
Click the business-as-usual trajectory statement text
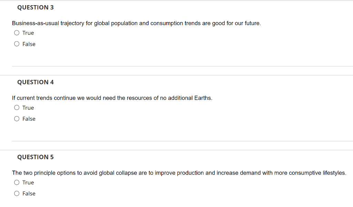137,23
